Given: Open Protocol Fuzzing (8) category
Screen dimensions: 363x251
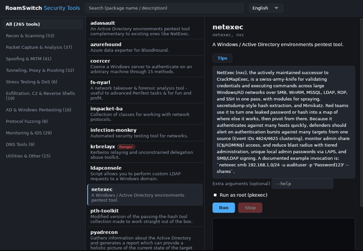Looking at the screenshot, I should pyautogui.click(x=43, y=122).
